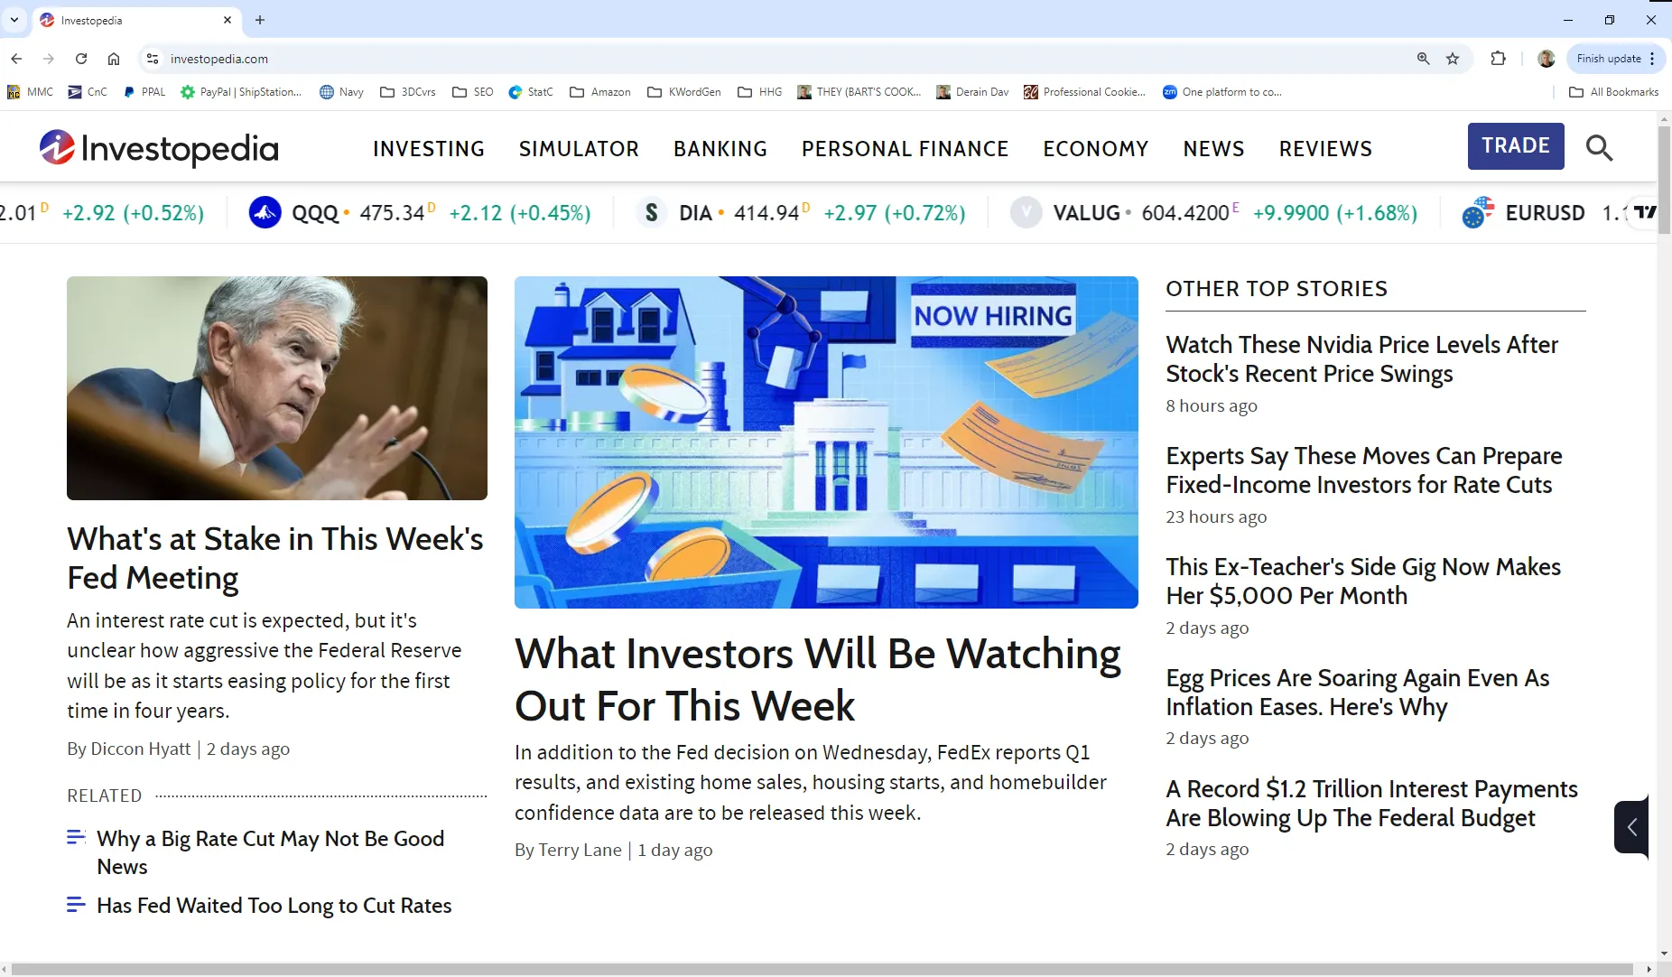
Task: Open the SIMULATOR menu
Action: click(x=579, y=148)
